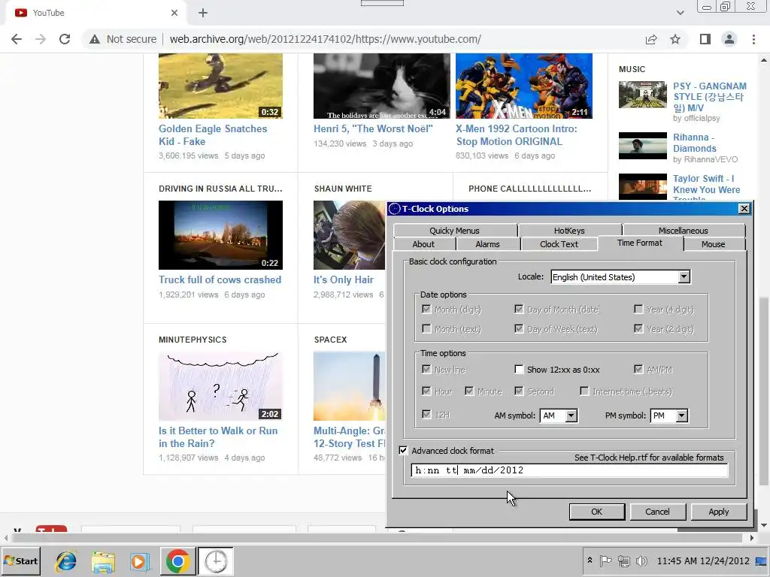
Task: Open Chrome's three-dot menu
Action: [x=753, y=39]
